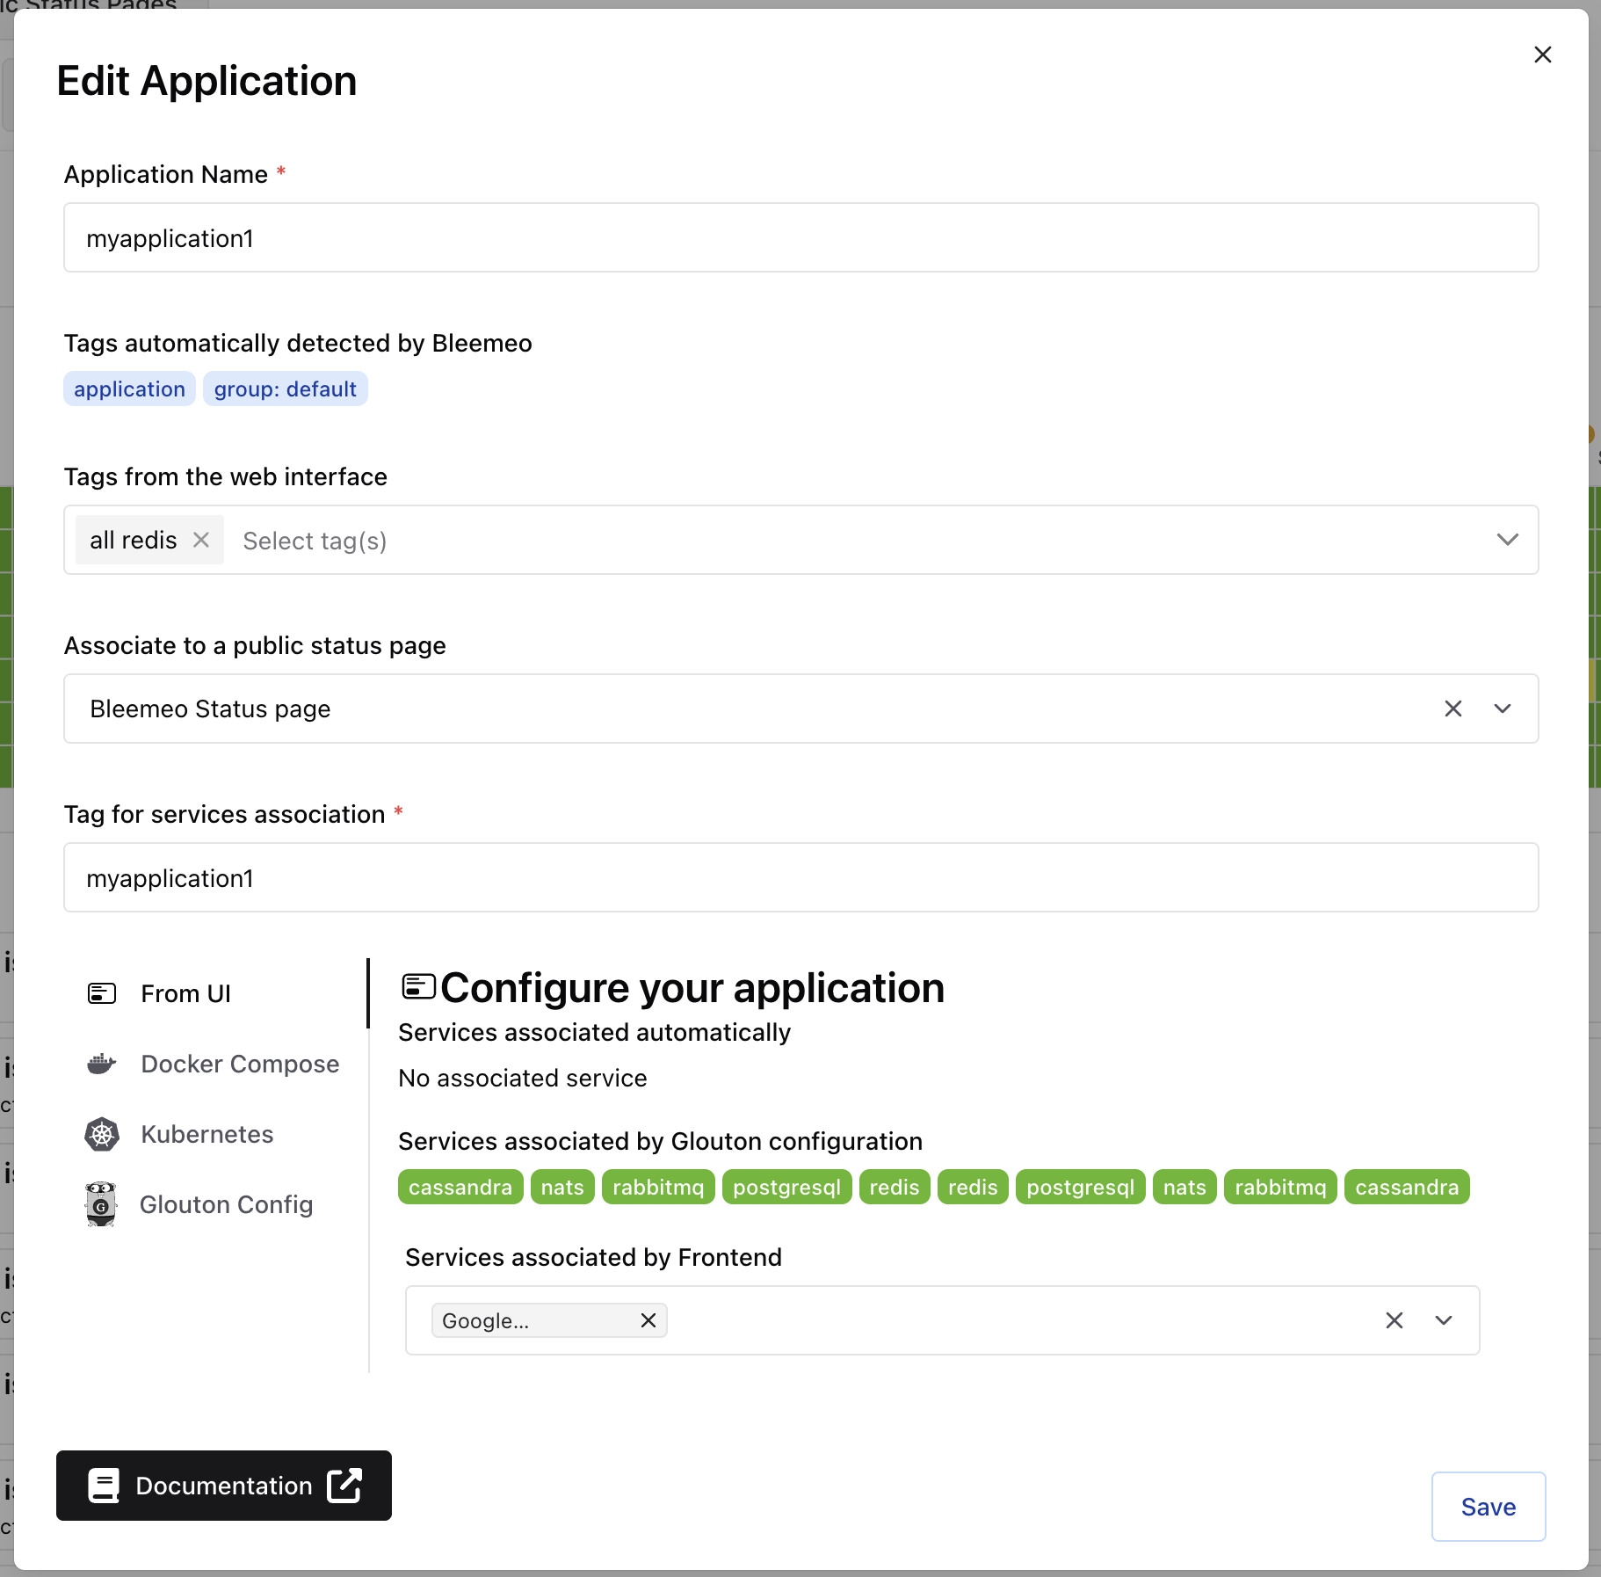
Task: Expand the Select tag(s) dropdown
Action: [1509, 540]
